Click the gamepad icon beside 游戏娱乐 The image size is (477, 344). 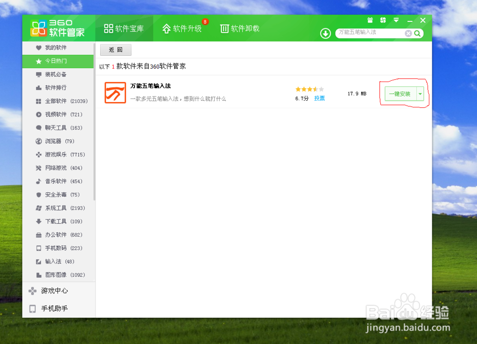pyautogui.click(x=39, y=155)
